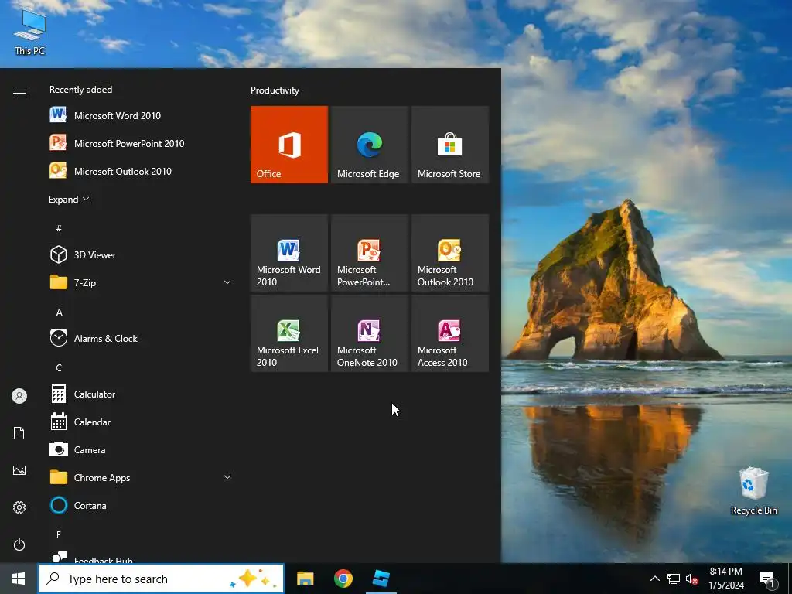Jump to letter C section header
This screenshot has width=792, height=594.
(x=59, y=367)
